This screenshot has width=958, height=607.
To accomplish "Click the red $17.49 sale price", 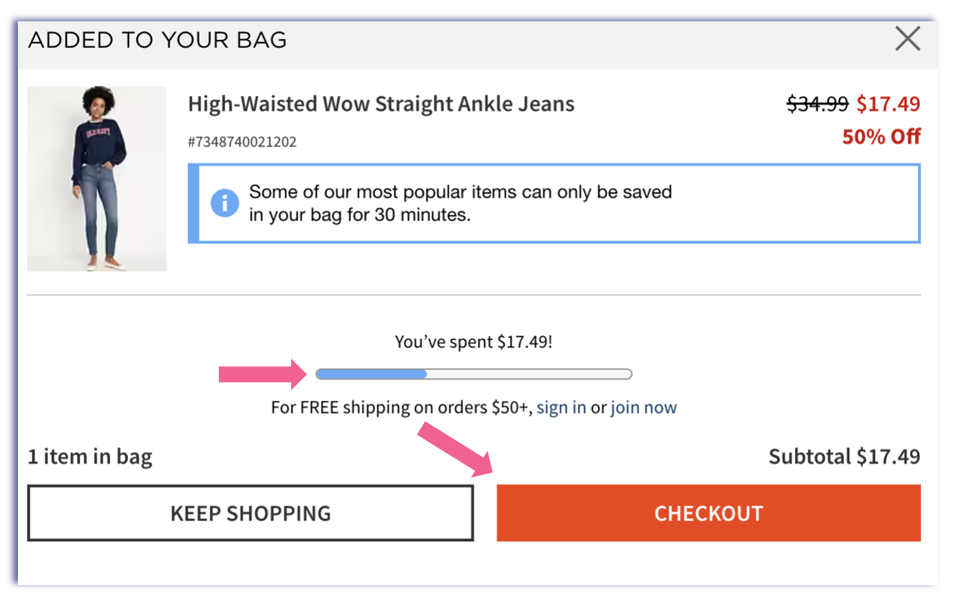I will [888, 104].
